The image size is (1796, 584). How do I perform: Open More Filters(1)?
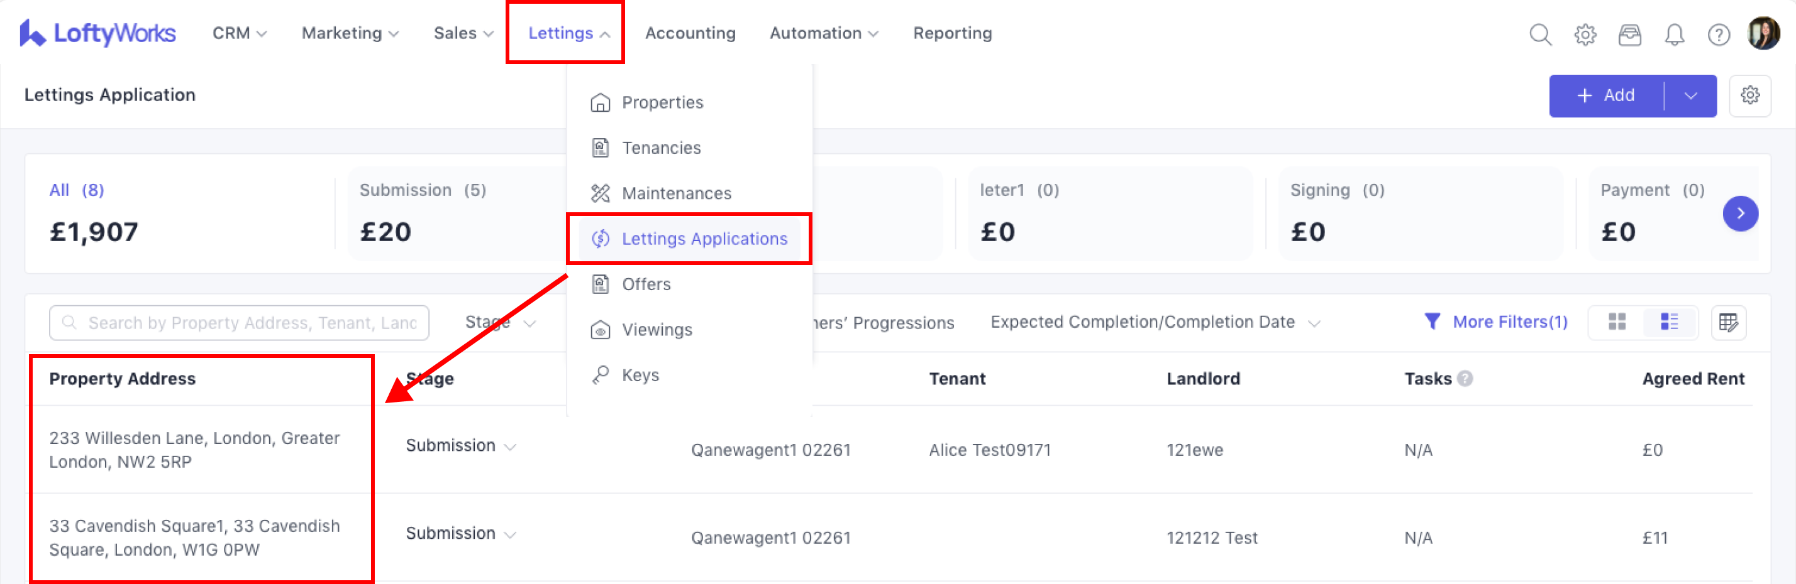(x=1495, y=322)
